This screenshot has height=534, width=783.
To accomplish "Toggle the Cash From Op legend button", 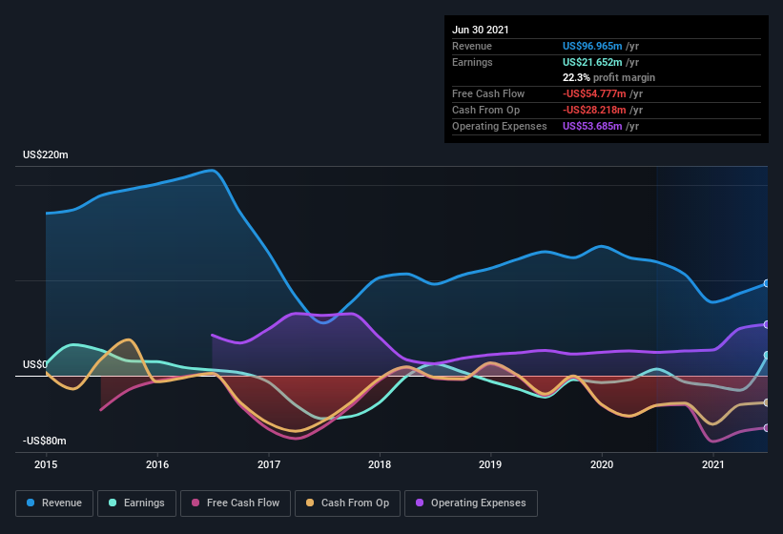I will click(x=348, y=503).
